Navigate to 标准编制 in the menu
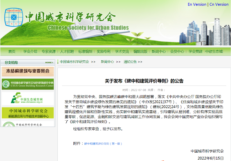The image size is (231, 161). coord(85,51)
